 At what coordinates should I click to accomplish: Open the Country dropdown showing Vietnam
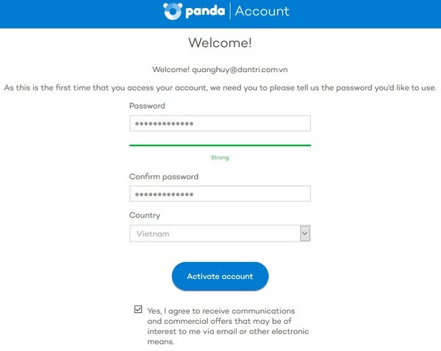tap(214, 234)
